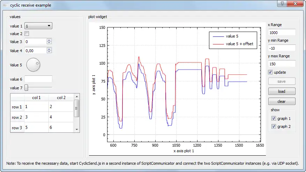
Task: Select the row 3 header
Action: pos(17,128)
